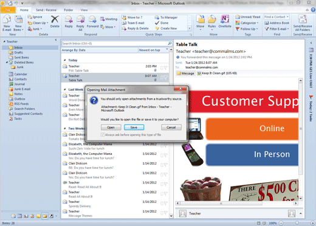Switch to the Folder tab
The width and height of the screenshot is (316, 226).
69,10
